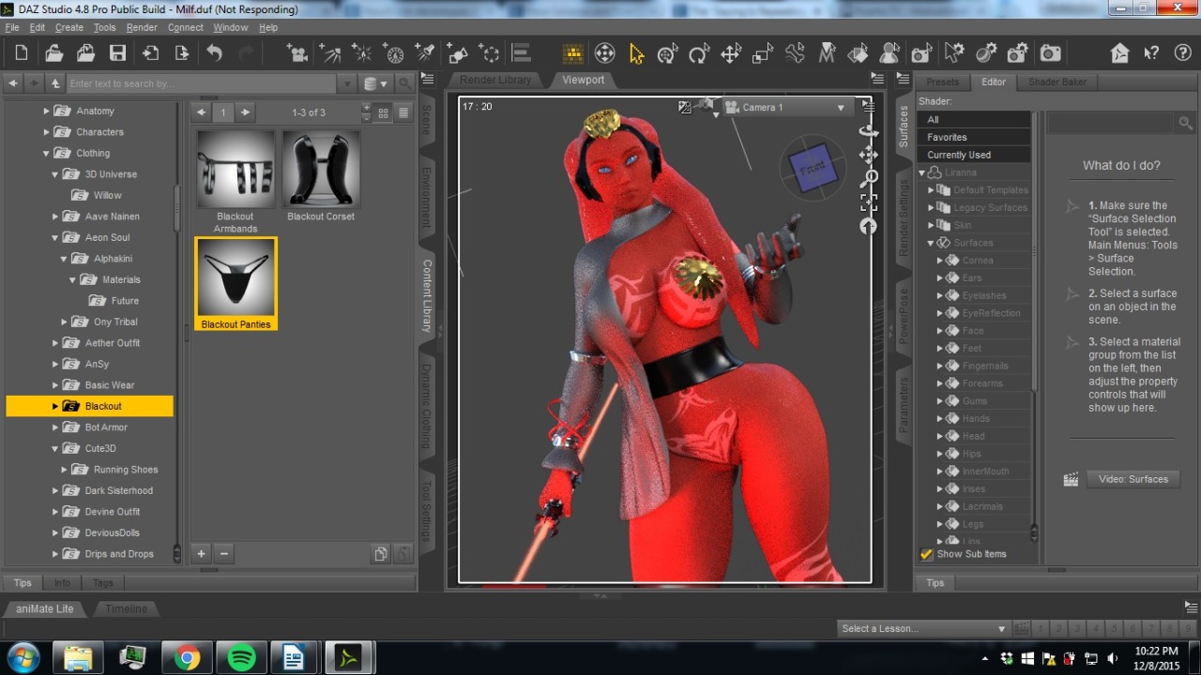Open the Timeline tab

126,608
